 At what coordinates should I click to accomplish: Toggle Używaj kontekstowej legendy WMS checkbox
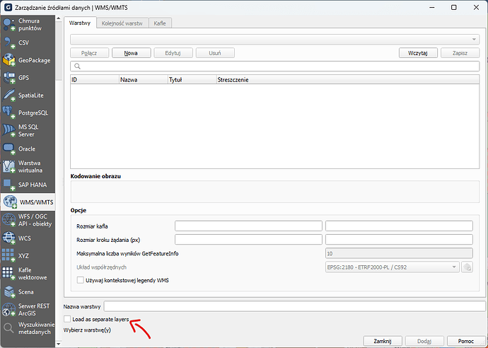tap(80, 281)
